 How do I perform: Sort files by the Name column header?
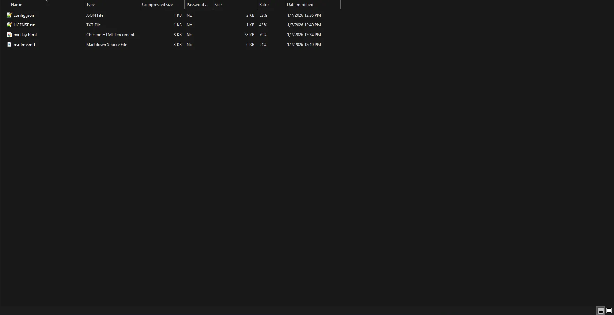(x=16, y=4)
